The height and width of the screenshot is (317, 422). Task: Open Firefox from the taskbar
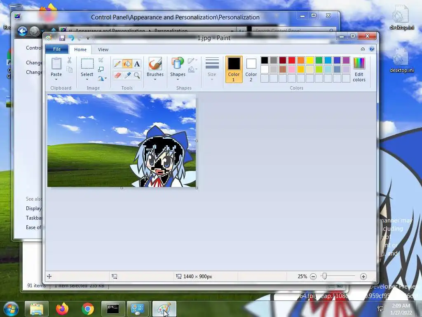pos(62,309)
